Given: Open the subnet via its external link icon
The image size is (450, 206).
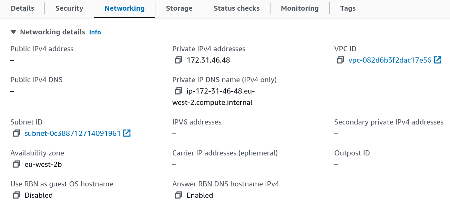Looking at the screenshot, I should click(x=127, y=133).
